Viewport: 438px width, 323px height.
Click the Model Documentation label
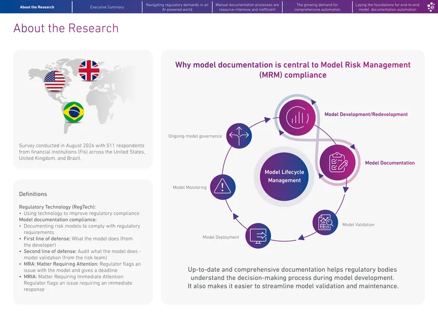click(390, 163)
